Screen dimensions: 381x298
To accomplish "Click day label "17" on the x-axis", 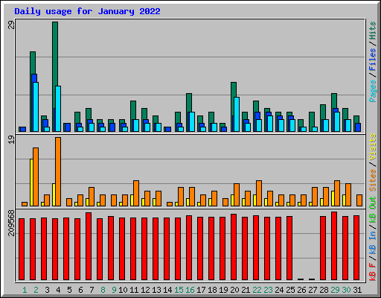I will coord(201,290).
